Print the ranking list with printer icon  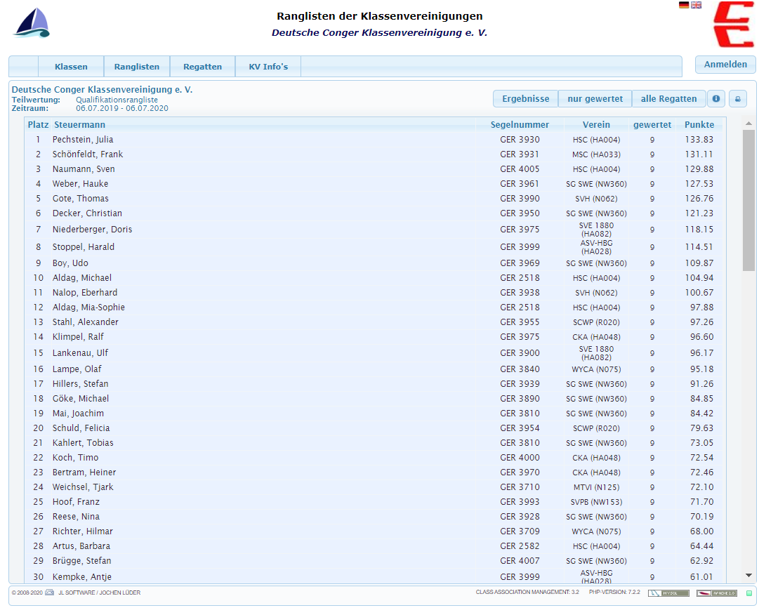click(x=738, y=99)
